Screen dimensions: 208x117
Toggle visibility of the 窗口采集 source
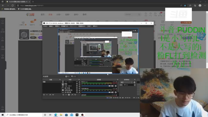pyautogui.click(x=77, y=88)
